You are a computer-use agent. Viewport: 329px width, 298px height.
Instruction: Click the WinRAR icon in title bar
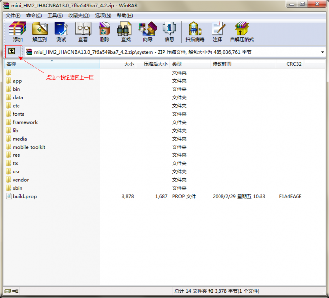[6, 5]
